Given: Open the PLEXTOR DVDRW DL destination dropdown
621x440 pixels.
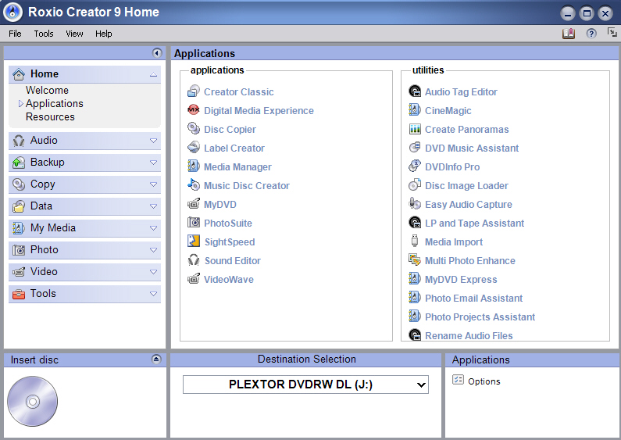Looking at the screenshot, I should coord(305,385).
